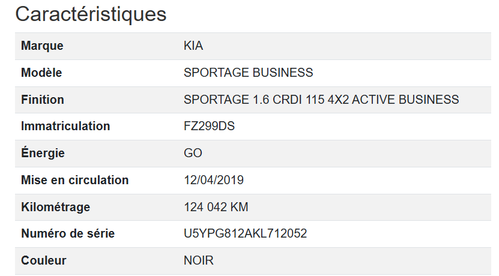Screen dimensions: 499x276
Task: Select the KIA brand value
Action: (193, 46)
